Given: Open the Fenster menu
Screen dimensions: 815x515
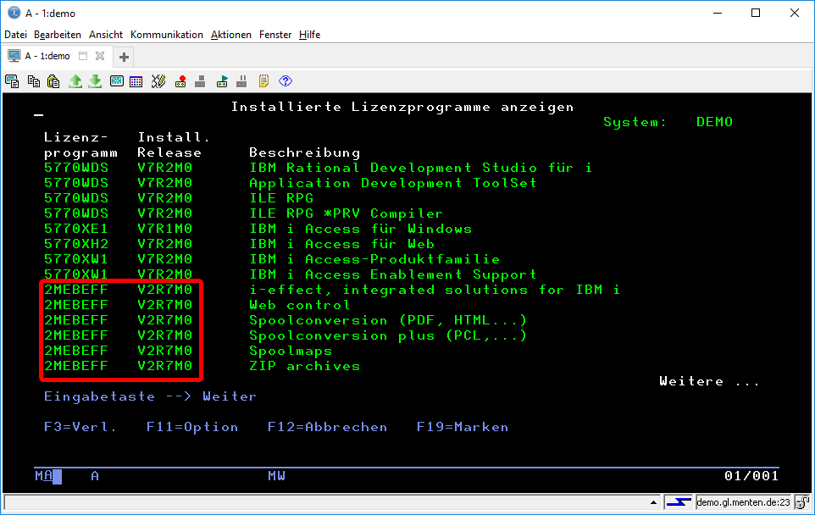Looking at the screenshot, I should 275,35.
